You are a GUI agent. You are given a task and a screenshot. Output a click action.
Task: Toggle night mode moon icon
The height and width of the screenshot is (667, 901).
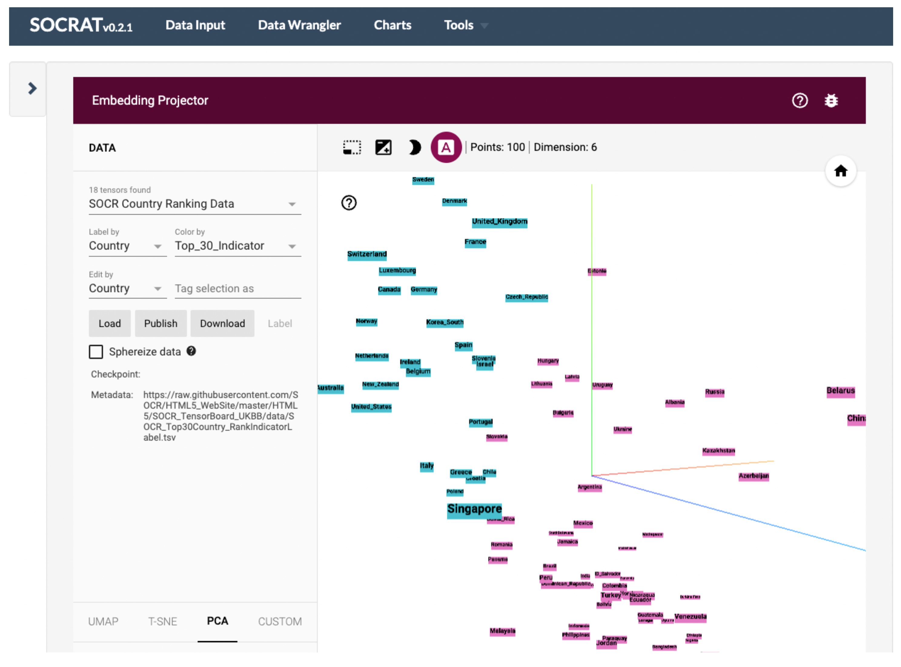(414, 147)
